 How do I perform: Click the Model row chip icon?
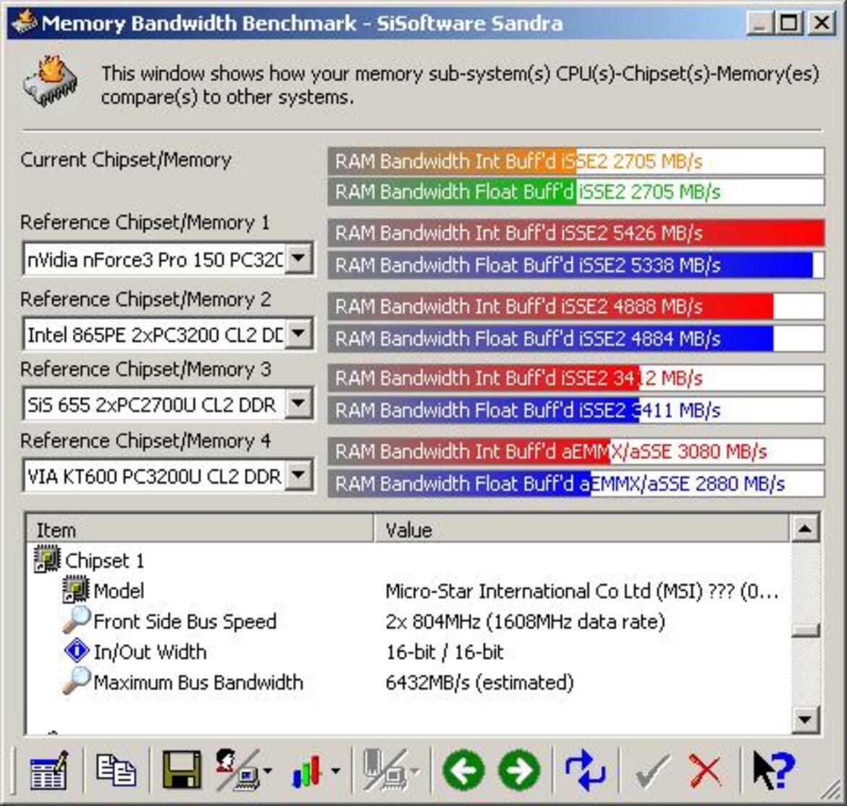75,589
